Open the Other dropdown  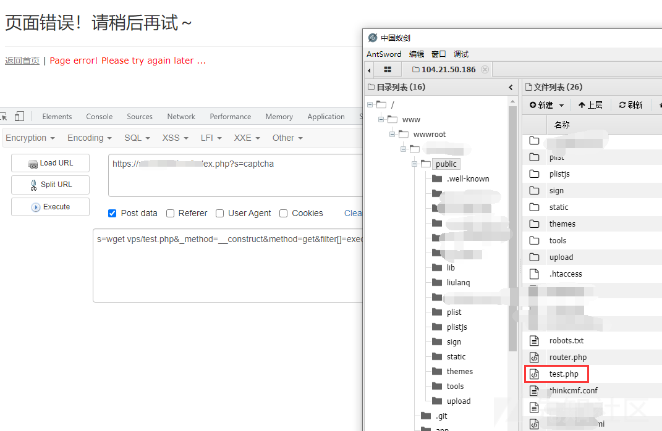click(287, 138)
